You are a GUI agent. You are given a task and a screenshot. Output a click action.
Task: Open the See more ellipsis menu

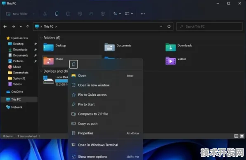[x=143, y=14]
